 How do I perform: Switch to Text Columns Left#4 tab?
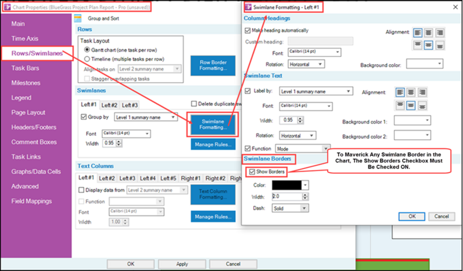148,178
